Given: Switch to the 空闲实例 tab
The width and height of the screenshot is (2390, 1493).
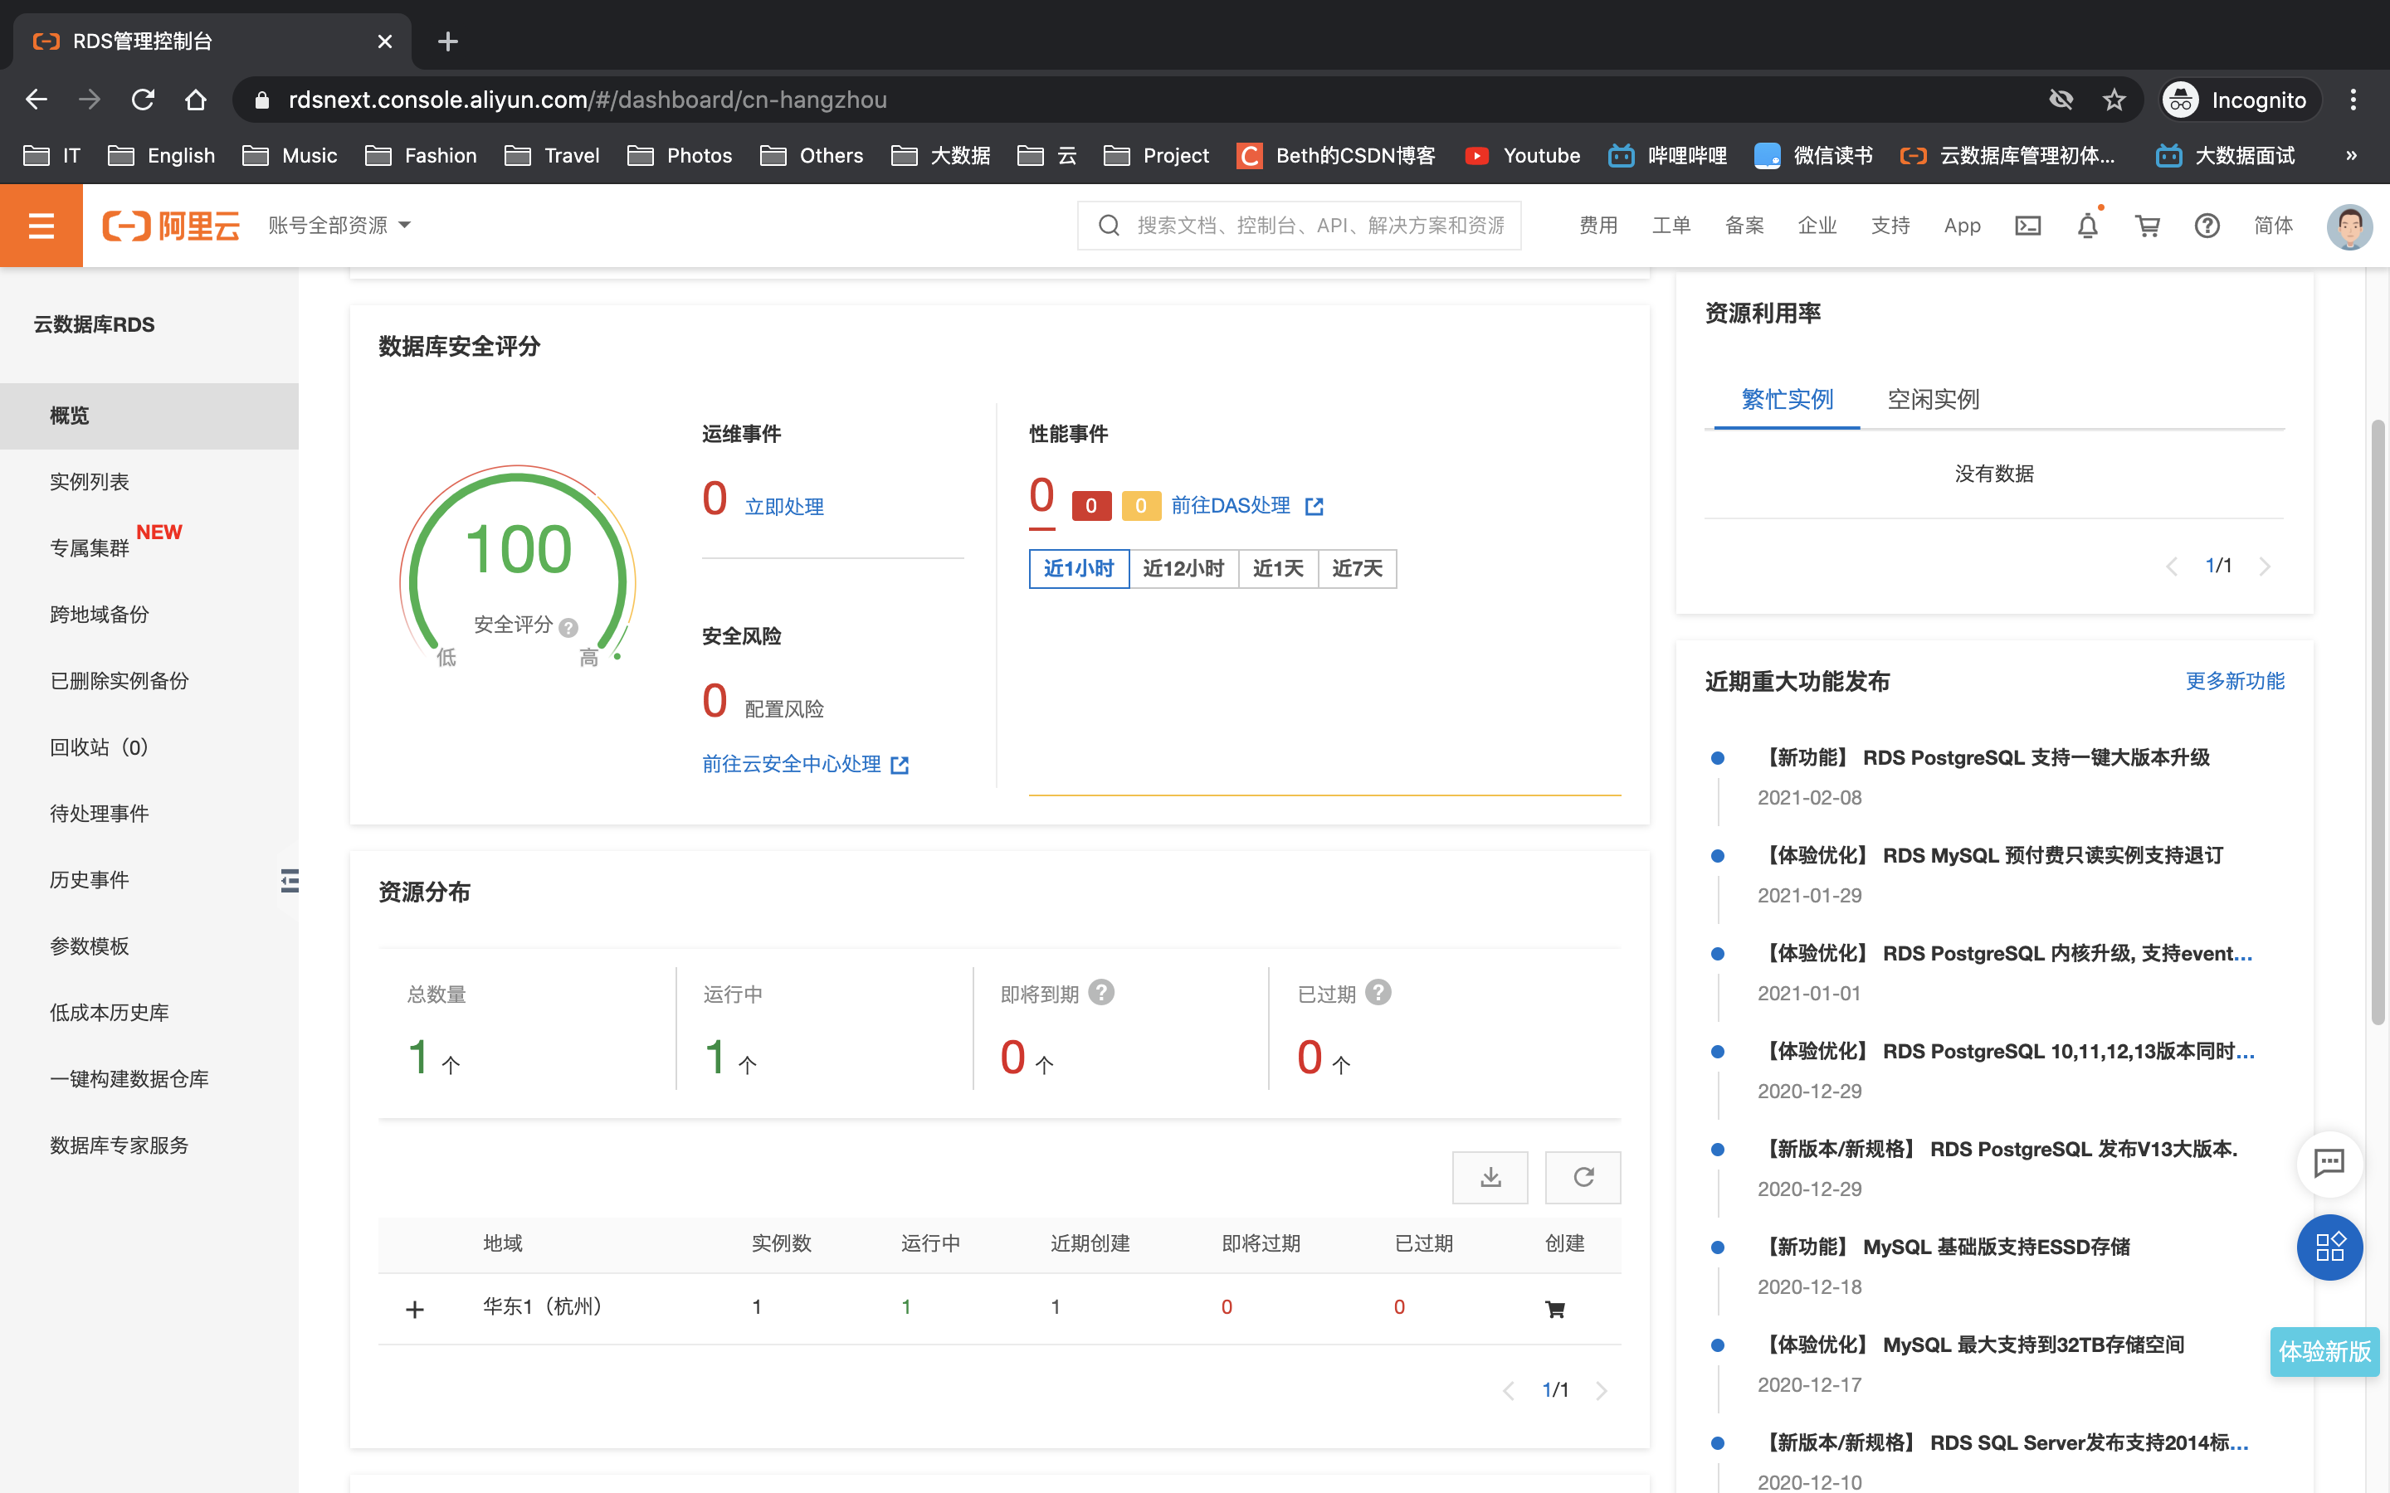Looking at the screenshot, I should (x=1933, y=399).
